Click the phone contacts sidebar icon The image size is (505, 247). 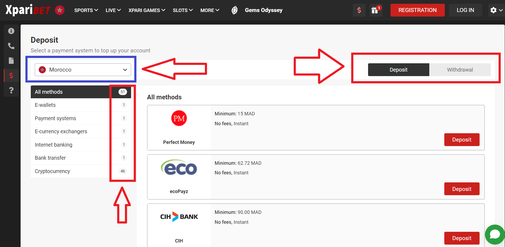coord(11,46)
